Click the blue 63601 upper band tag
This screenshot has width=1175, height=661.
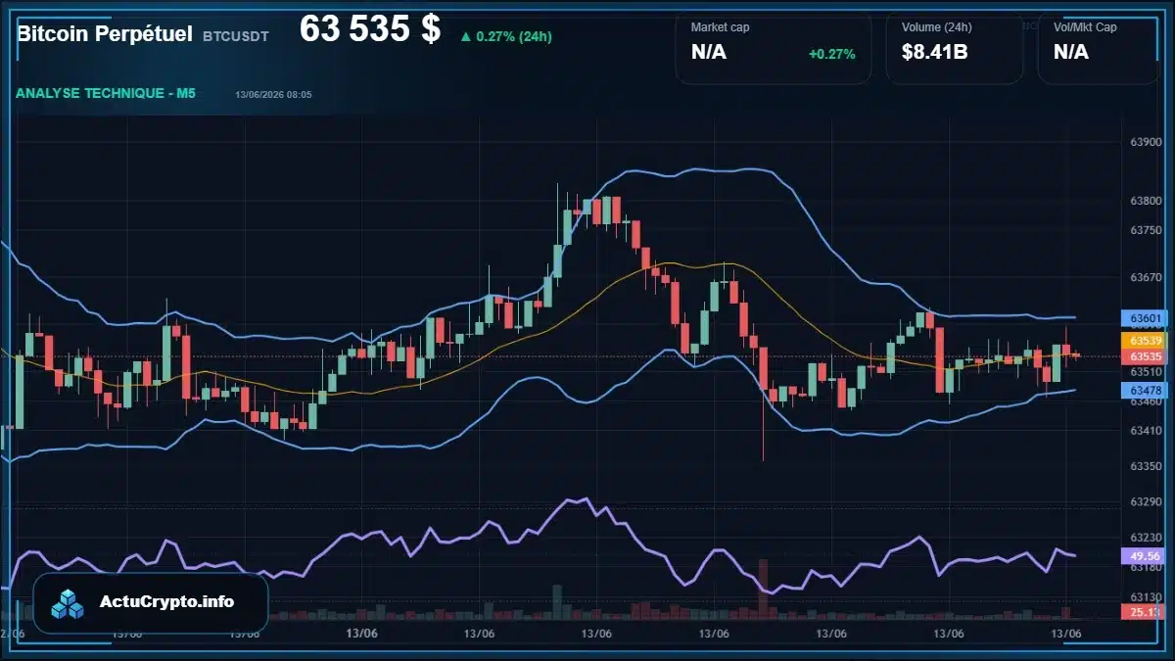(x=1145, y=318)
